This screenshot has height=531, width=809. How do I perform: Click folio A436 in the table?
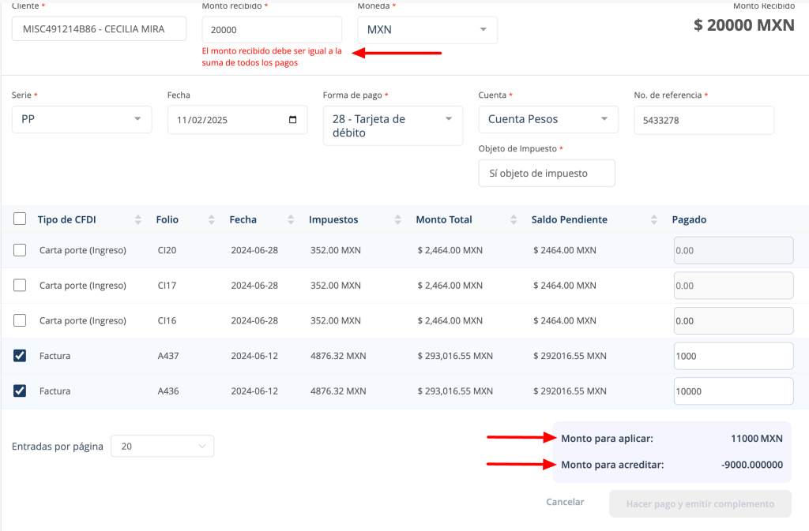[168, 391]
